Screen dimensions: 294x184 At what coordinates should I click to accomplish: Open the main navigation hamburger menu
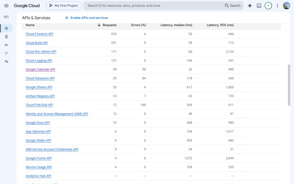point(6,5)
